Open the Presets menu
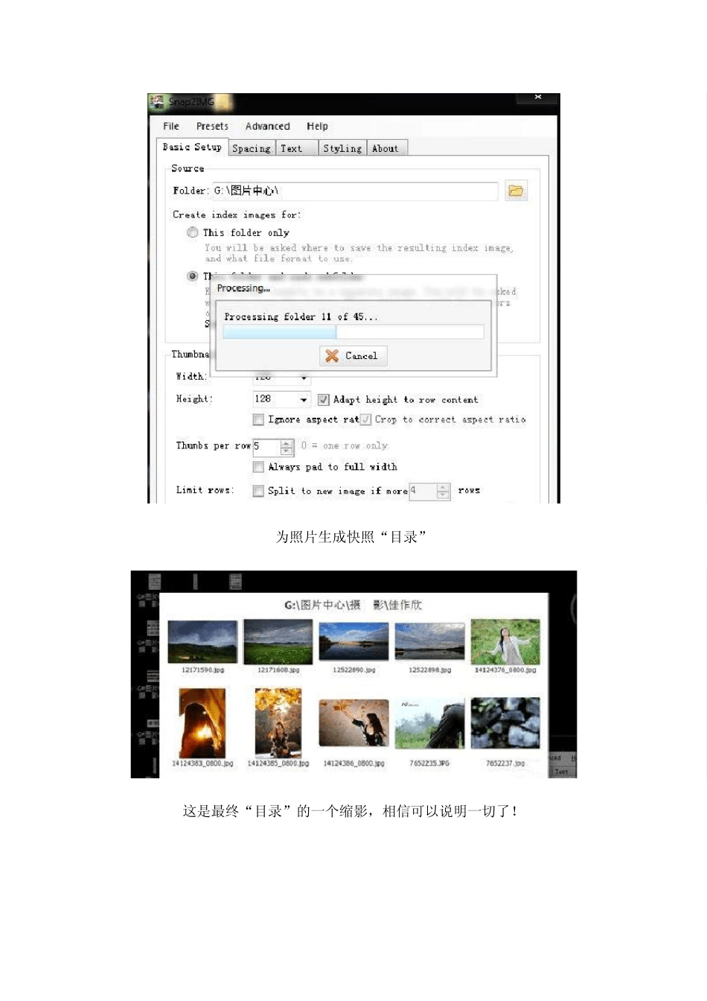 (212, 127)
